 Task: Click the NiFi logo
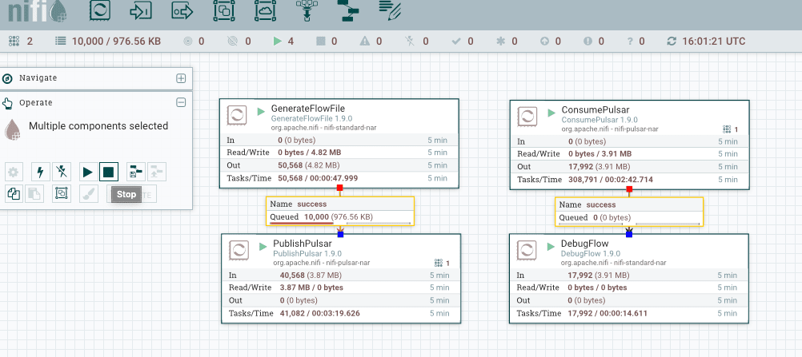38,12
